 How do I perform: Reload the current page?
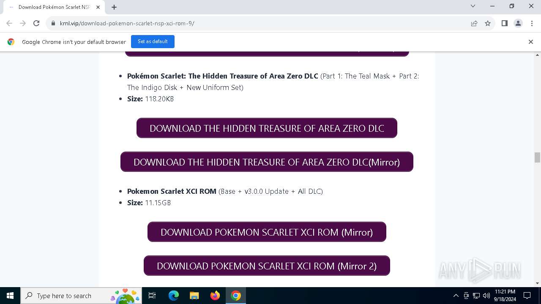(x=36, y=23)
